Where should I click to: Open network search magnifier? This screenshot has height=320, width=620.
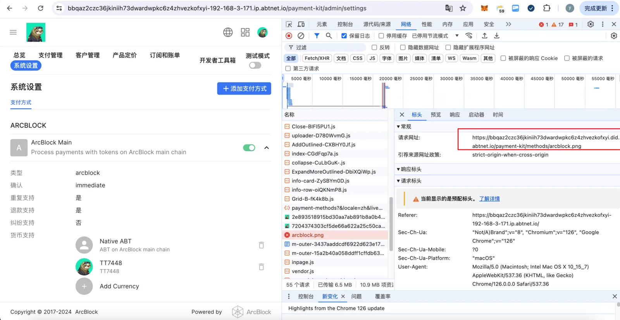(329, 36)
